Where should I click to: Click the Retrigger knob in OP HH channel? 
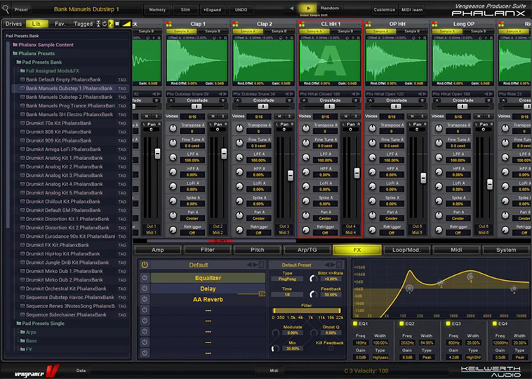coord(371,231)
